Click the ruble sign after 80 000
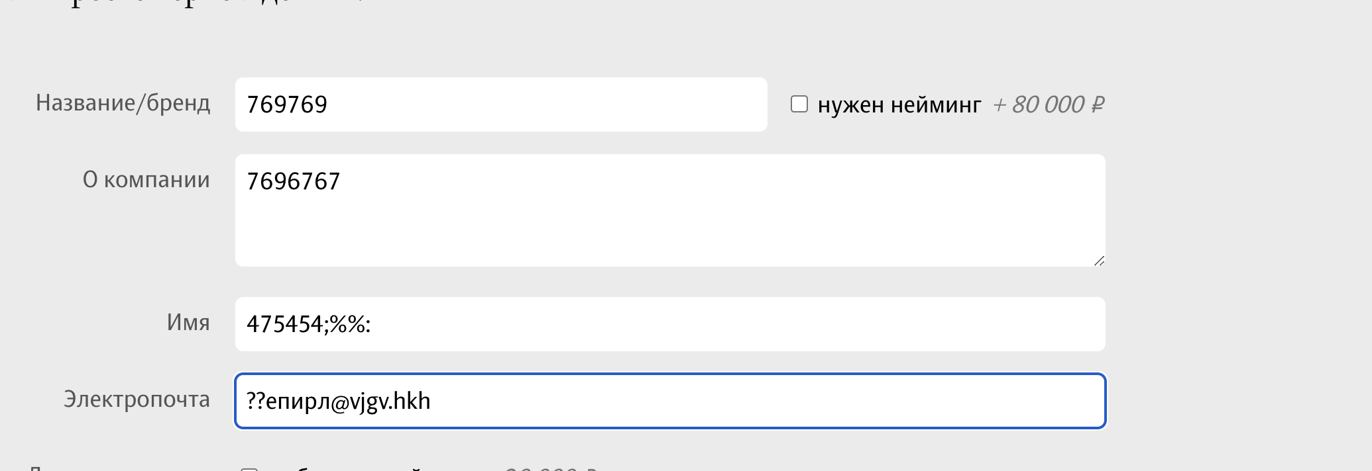 [1097, 105]
